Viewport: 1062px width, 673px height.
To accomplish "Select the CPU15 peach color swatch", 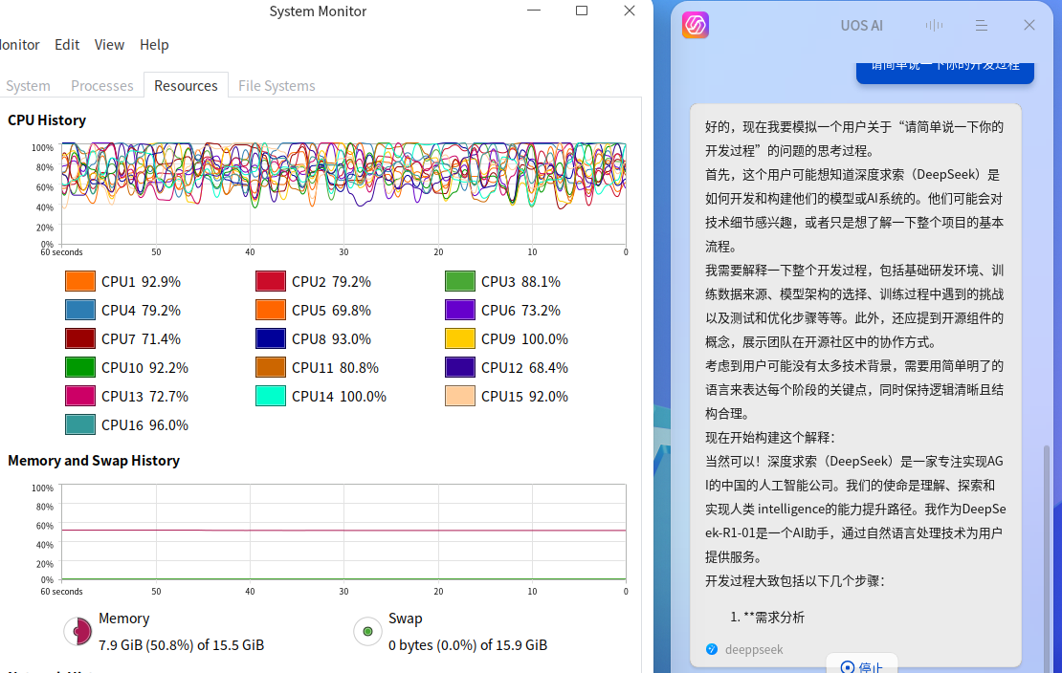I will [460, 396].
